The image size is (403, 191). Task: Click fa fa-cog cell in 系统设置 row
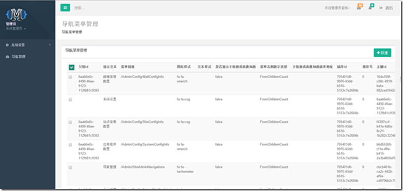click(183, 99)
